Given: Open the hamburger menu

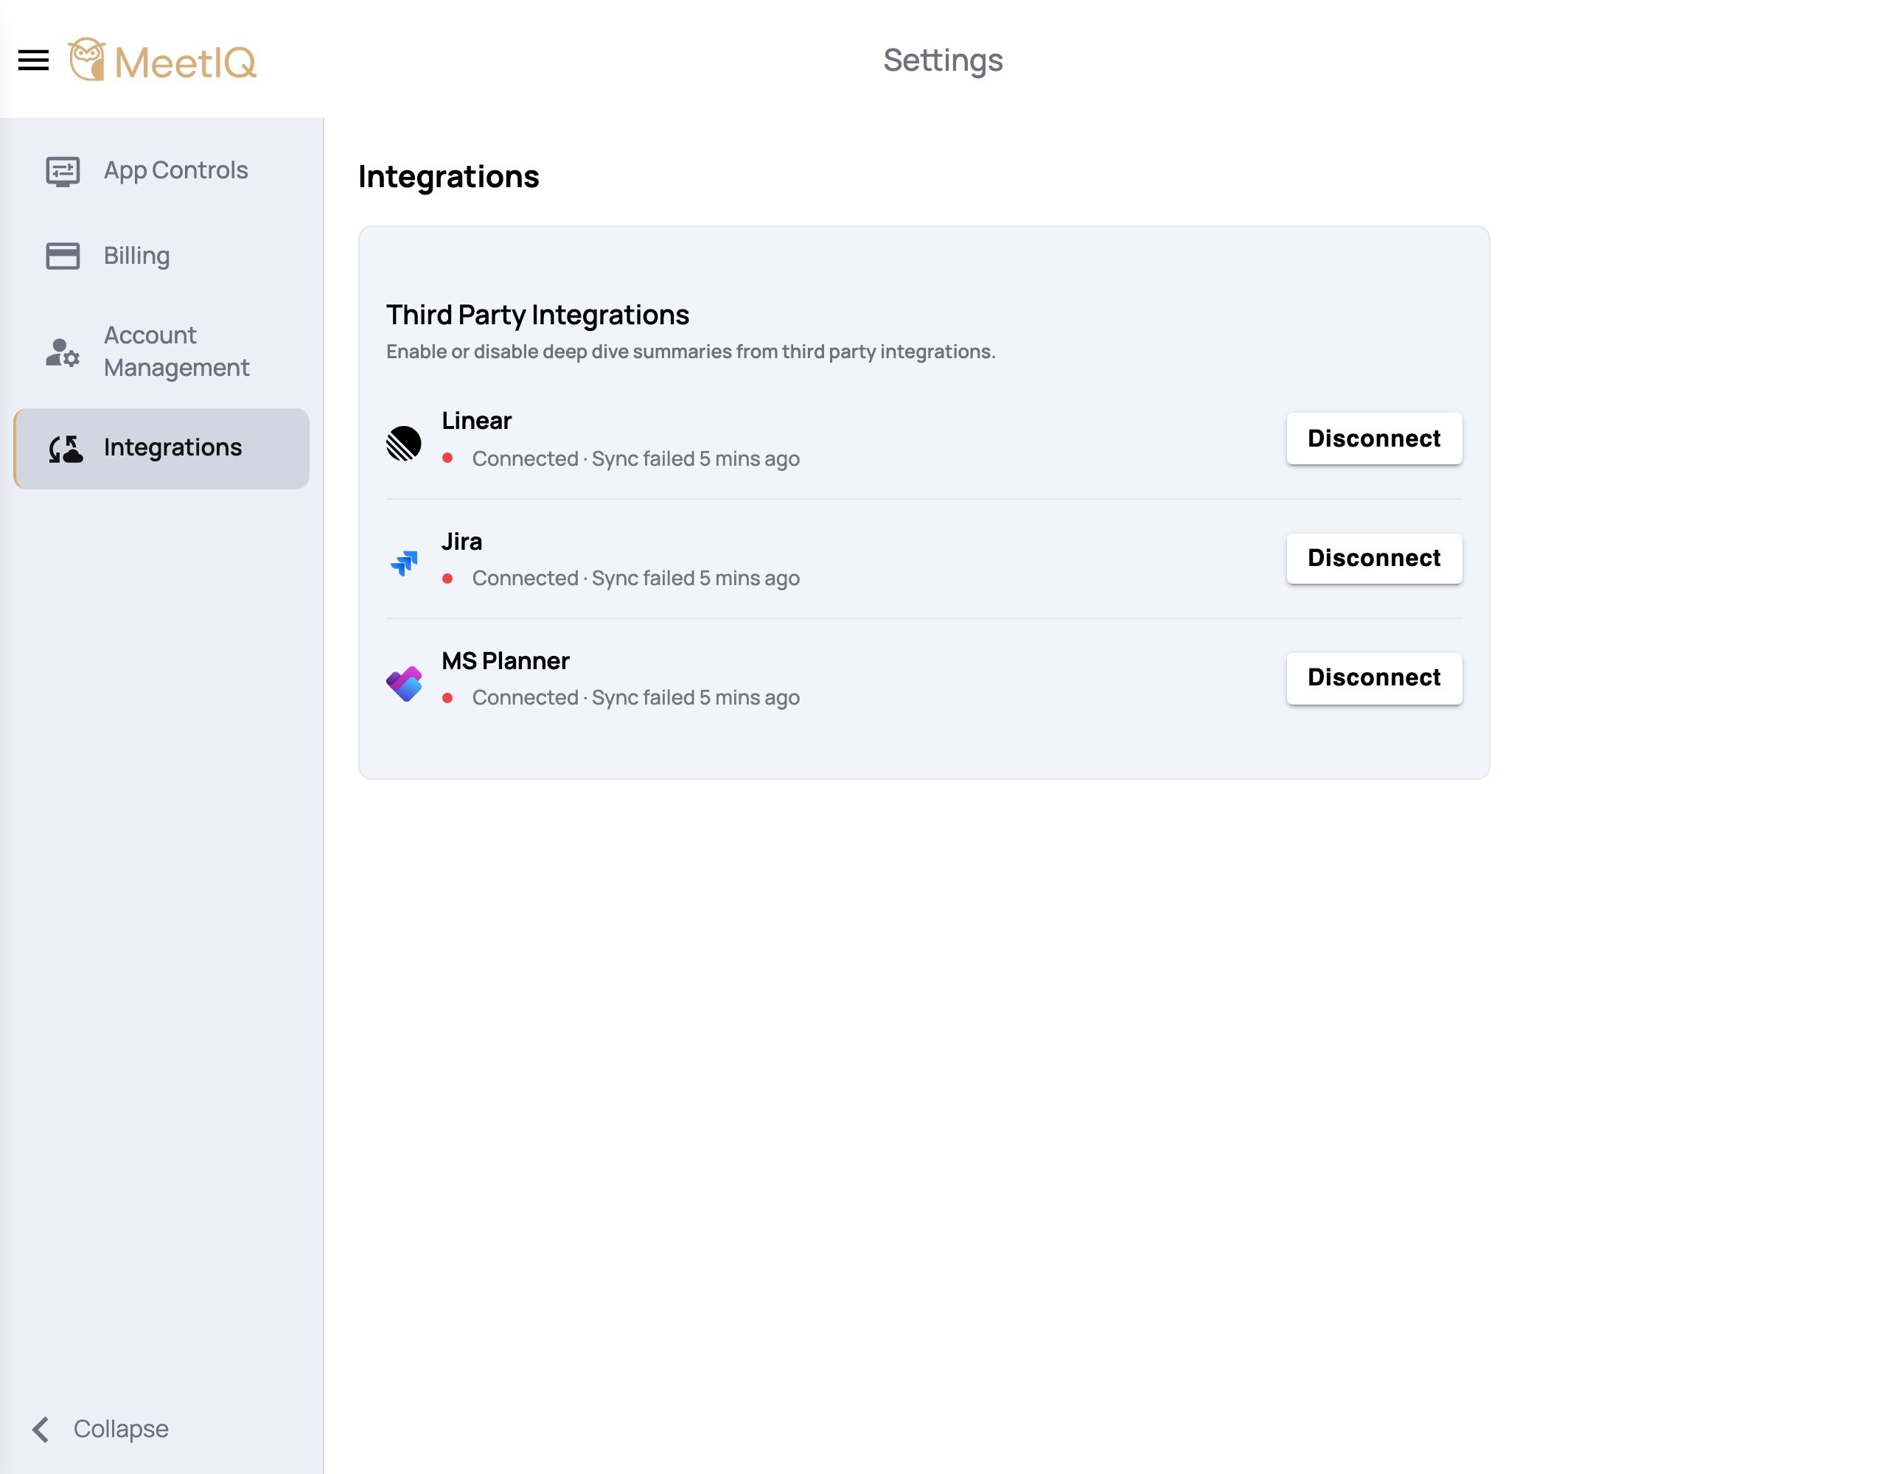Looking at the screenshot, I should 34,60.
